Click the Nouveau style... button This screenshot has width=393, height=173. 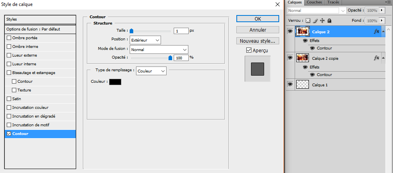(x=258, y=41)
